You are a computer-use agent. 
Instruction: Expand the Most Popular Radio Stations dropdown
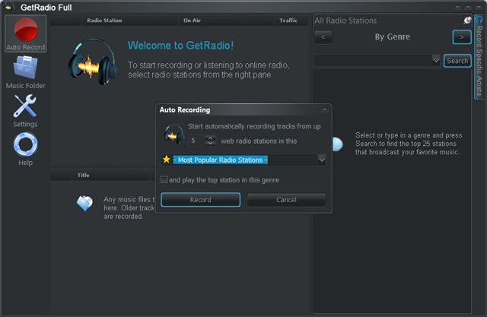[322, 160]
